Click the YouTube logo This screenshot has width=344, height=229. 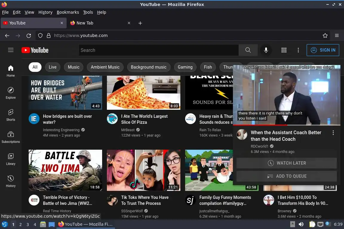[x=35, y=50]
